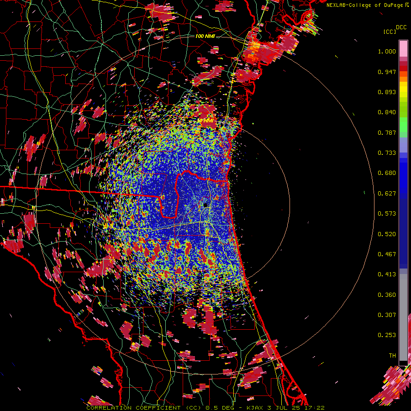Click the 0.573 scale value
Screen dimensions: 411x411
coord(387,214)
